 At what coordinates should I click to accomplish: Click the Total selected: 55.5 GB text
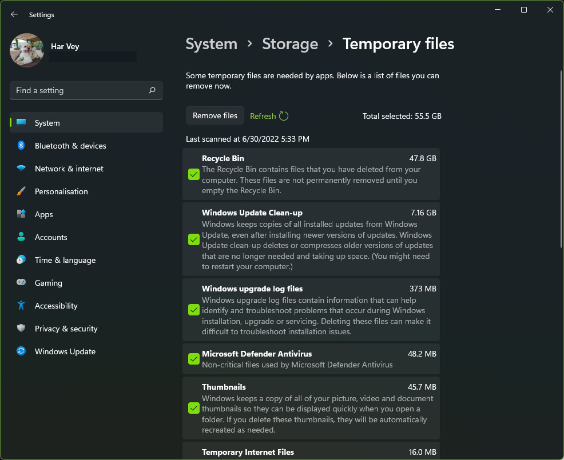click(x=402, y=116)
